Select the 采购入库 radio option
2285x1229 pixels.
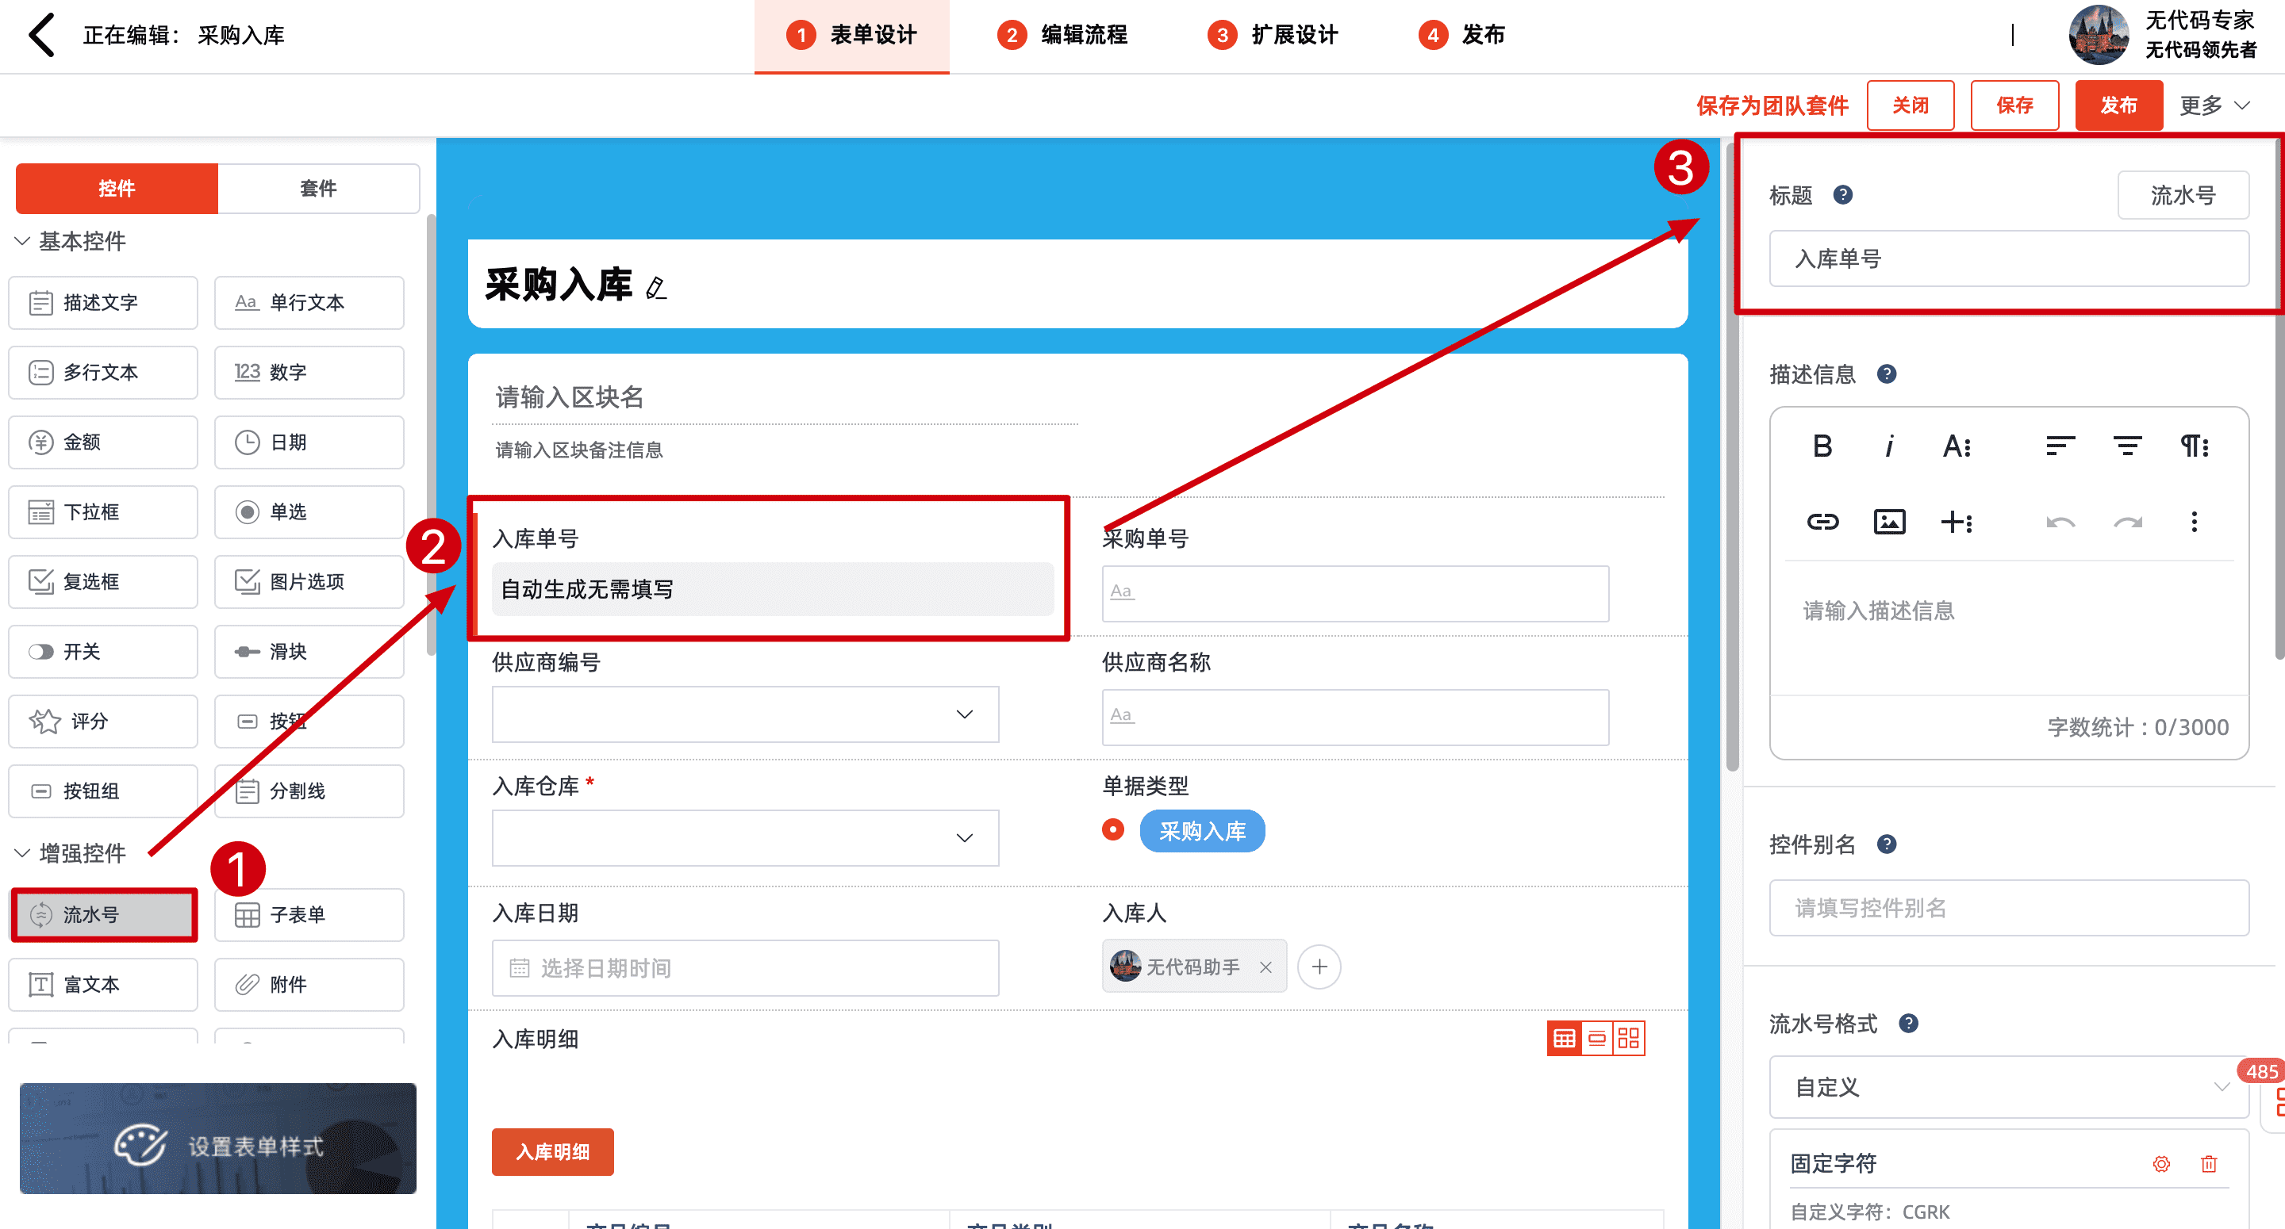1113,830
